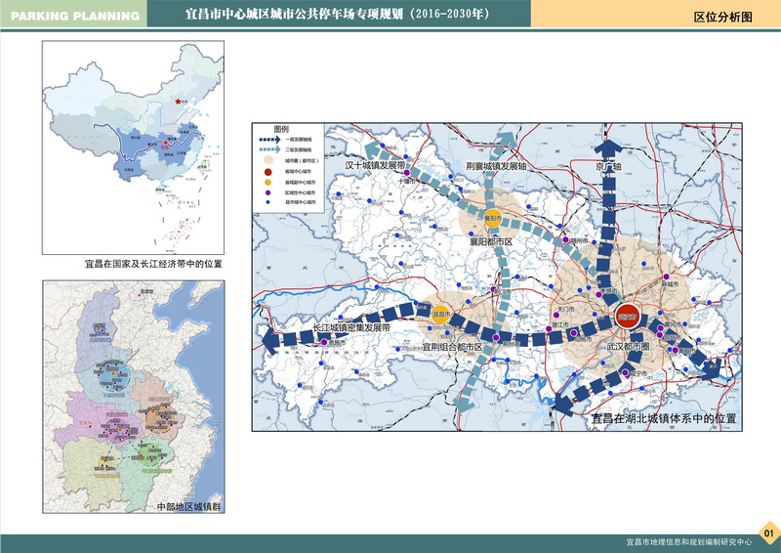This screenshot has height=553, width=781.
Task: Click the legend's red provincial center dot
Action: [267, 171]
